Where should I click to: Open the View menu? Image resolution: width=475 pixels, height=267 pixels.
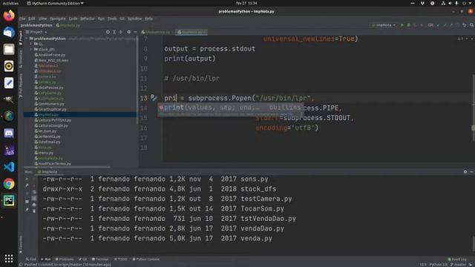42,19
